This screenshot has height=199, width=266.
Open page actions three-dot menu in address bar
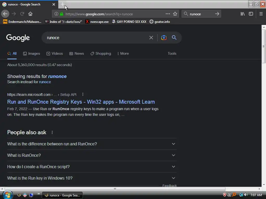tap(168, 14)
